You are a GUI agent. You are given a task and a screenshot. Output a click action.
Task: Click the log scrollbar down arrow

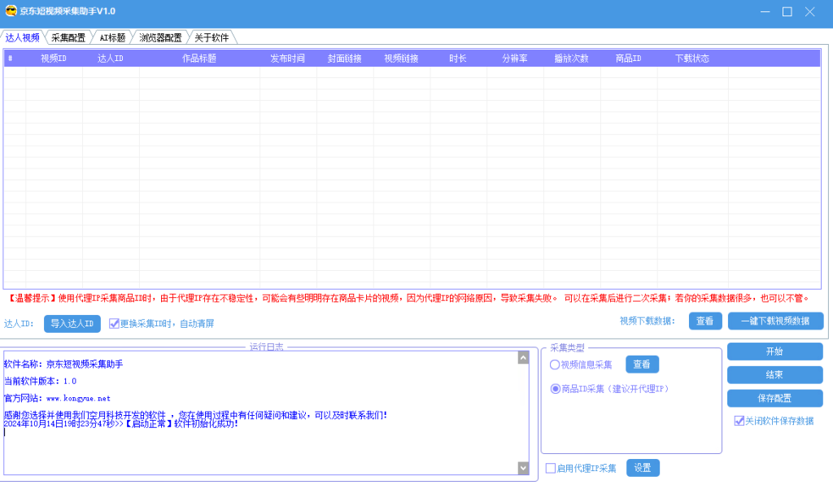[523, 468]
